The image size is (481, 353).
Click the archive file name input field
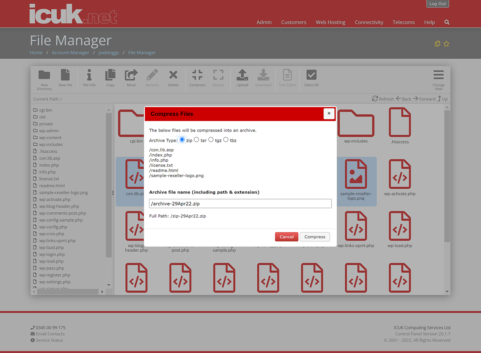pyautogui.click(x=240, y=204)
